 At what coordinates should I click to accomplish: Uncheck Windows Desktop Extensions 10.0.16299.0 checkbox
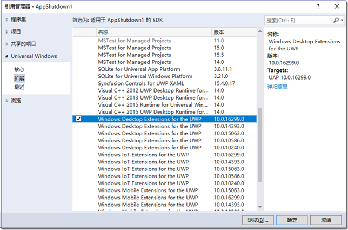coord(78,119)
